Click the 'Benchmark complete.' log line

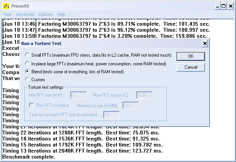pos(29,157)
